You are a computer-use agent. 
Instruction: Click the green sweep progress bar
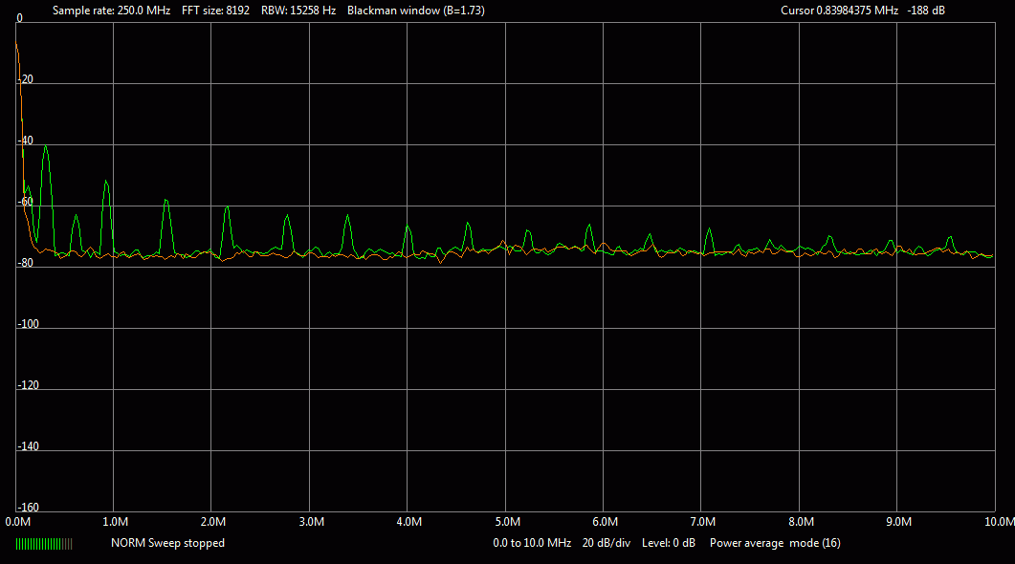click(x=44, y=543)
